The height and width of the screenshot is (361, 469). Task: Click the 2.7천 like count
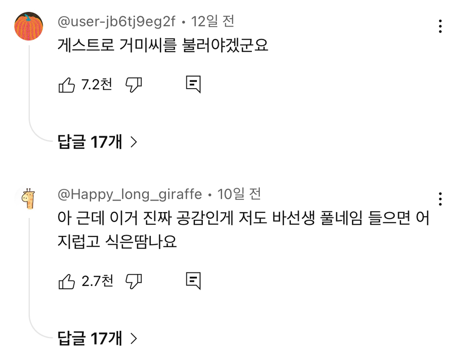tap(97, 281)
